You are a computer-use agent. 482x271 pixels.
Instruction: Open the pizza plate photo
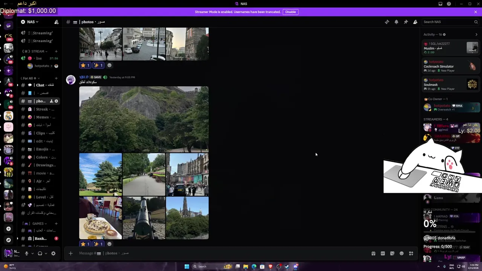click(x=101, y=218)
